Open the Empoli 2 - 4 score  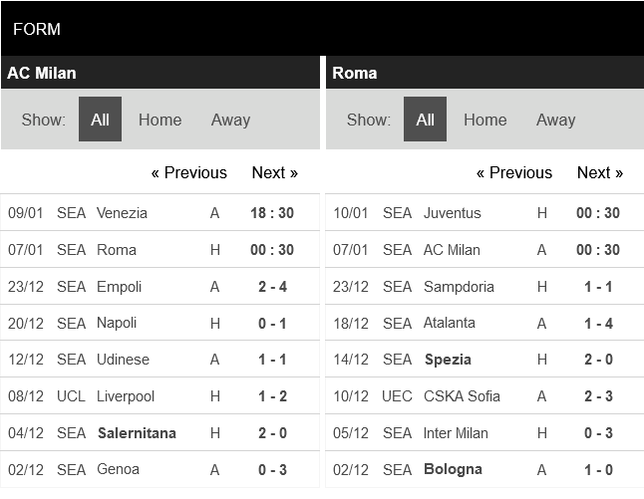271,287
